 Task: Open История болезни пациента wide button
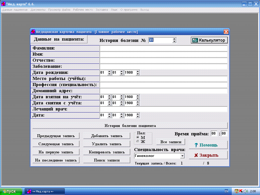pos(130,126)
